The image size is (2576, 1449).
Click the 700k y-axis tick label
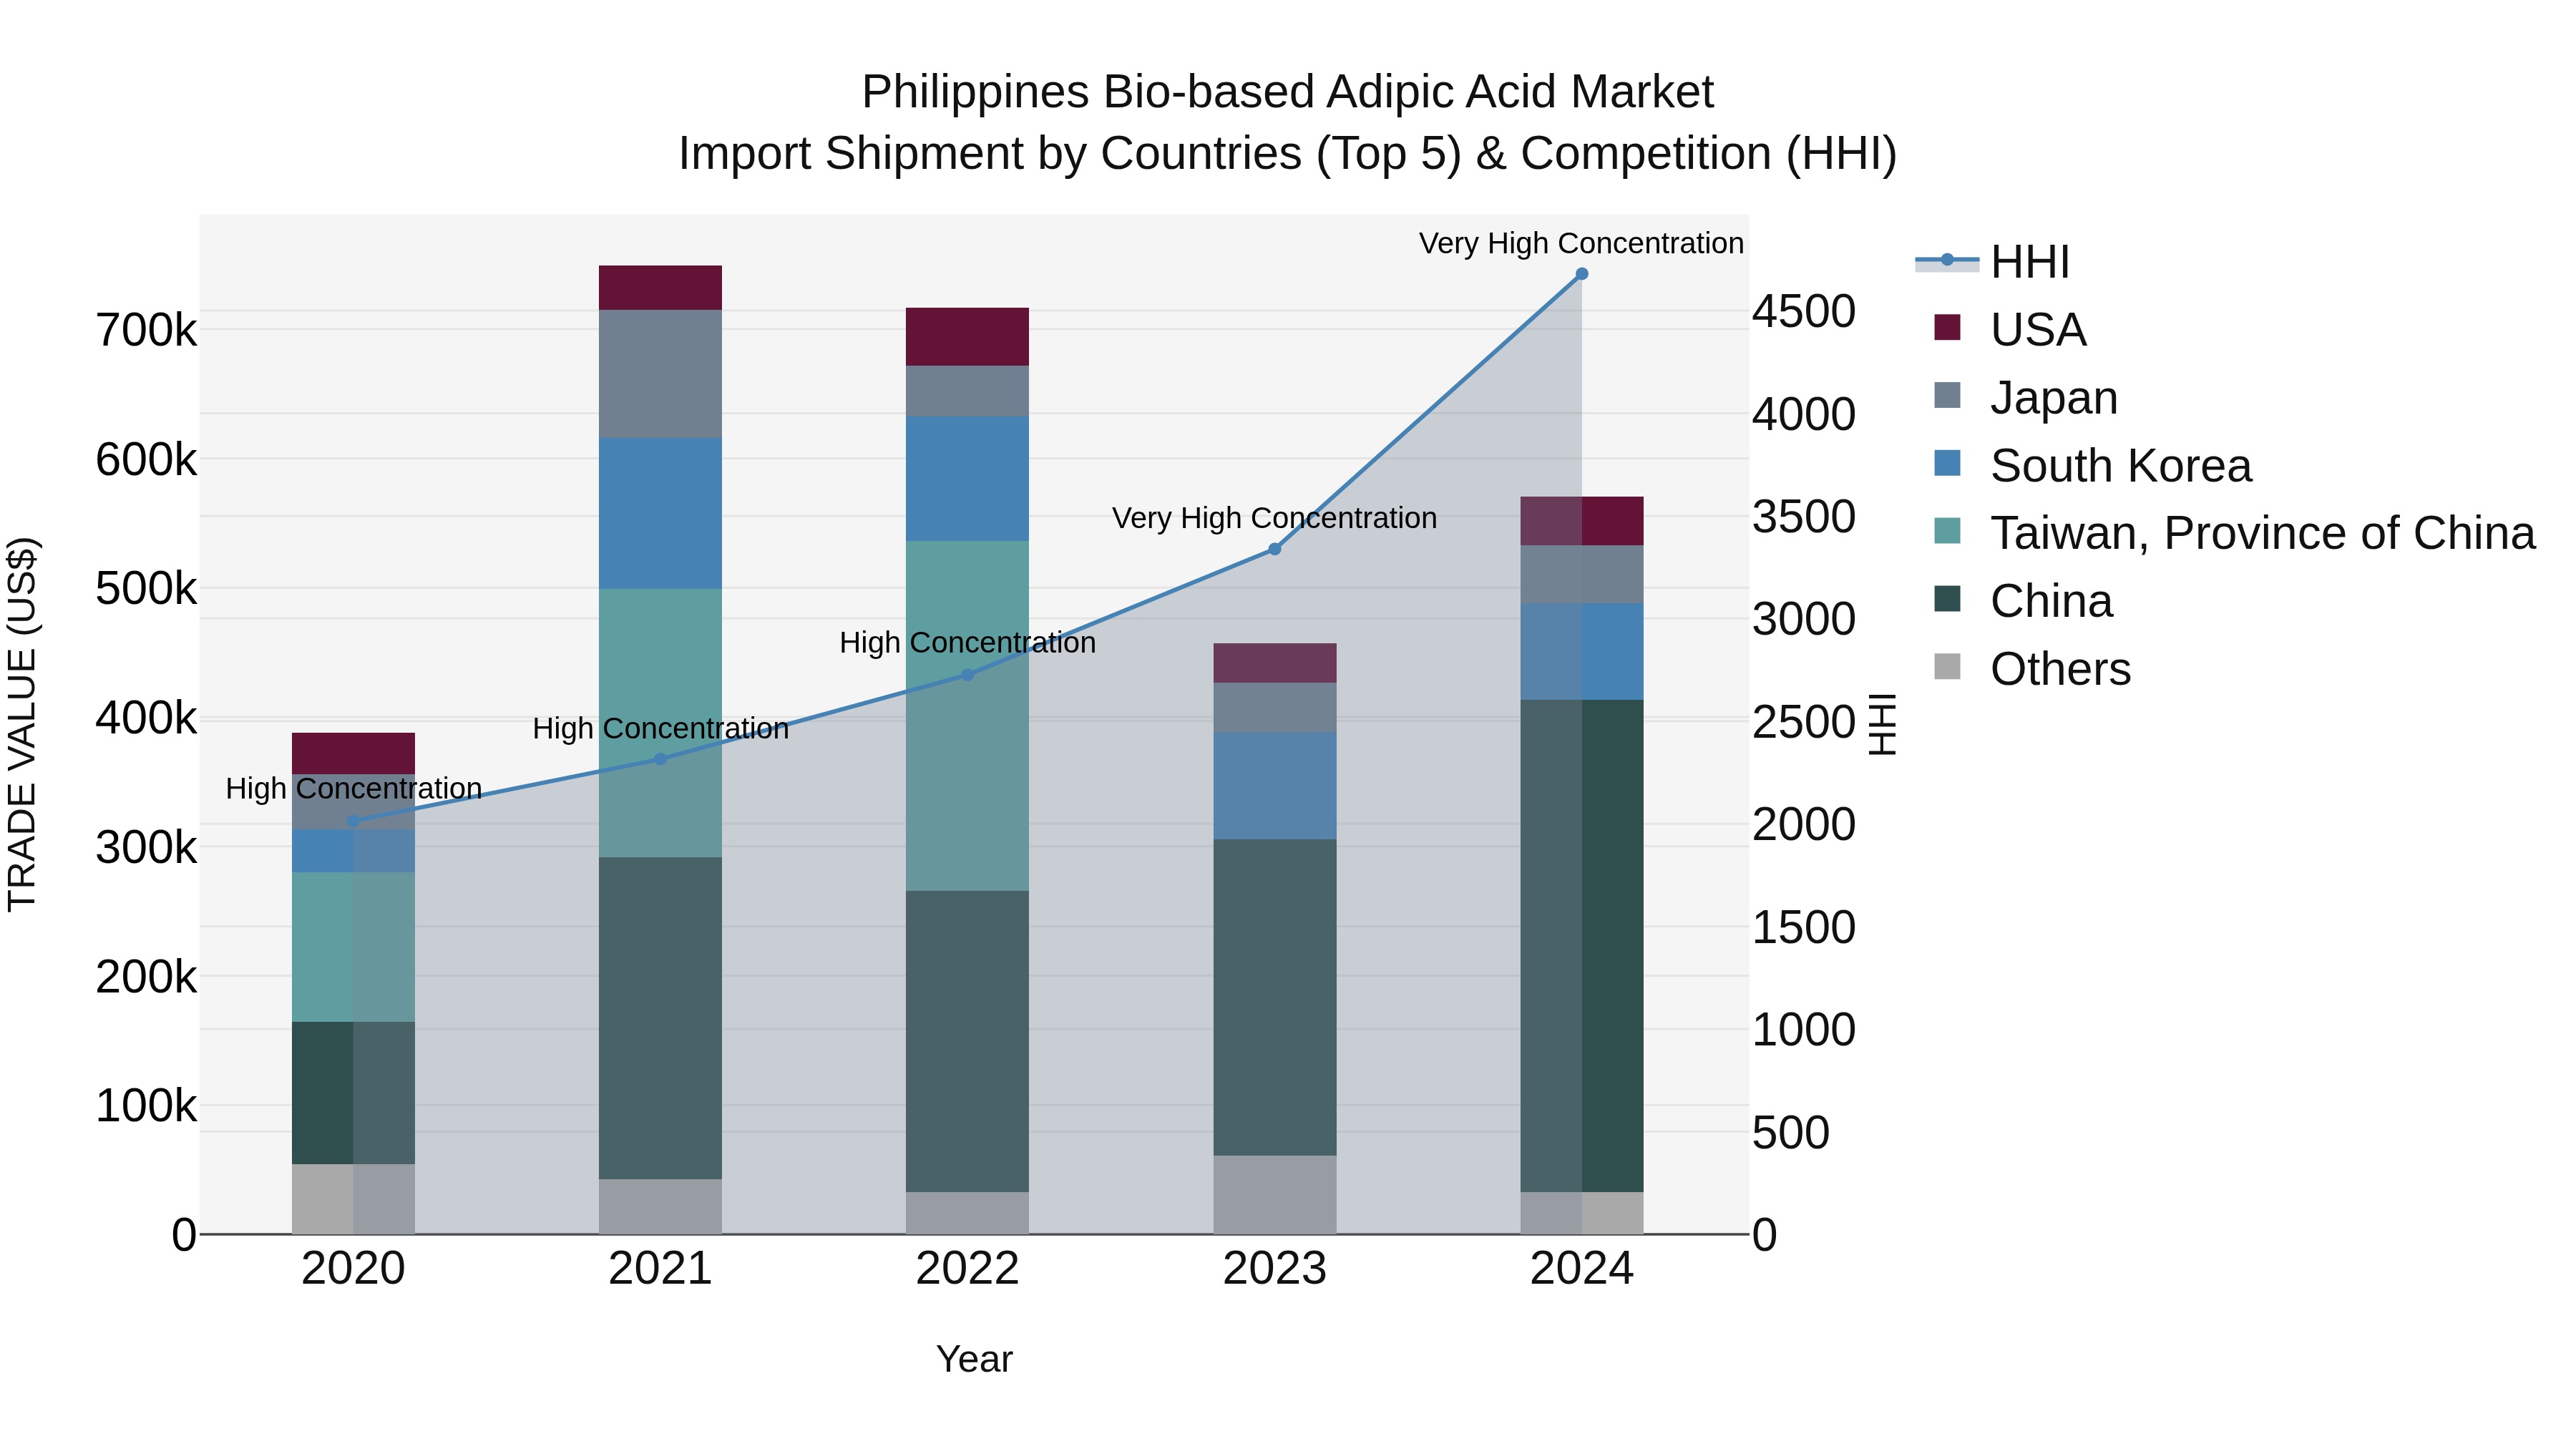(x=146, y=330)
